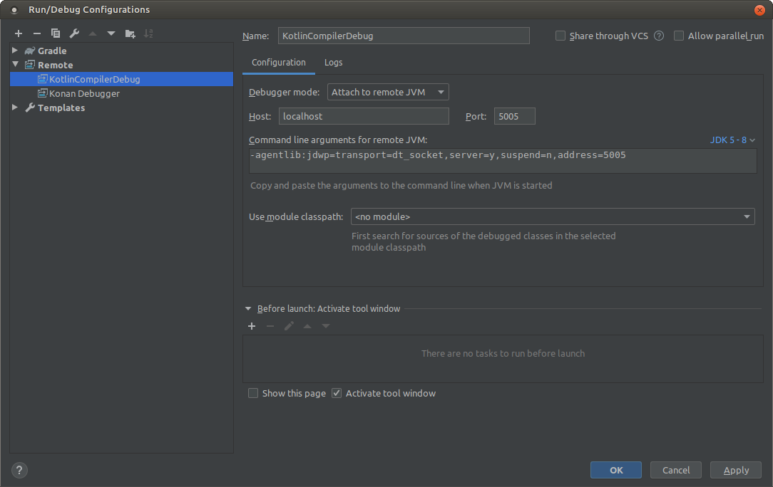Add a before launch task

(x=252, y=326)
